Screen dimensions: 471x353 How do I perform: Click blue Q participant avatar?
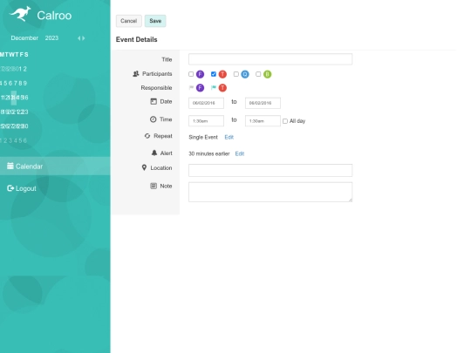(245, 74)
